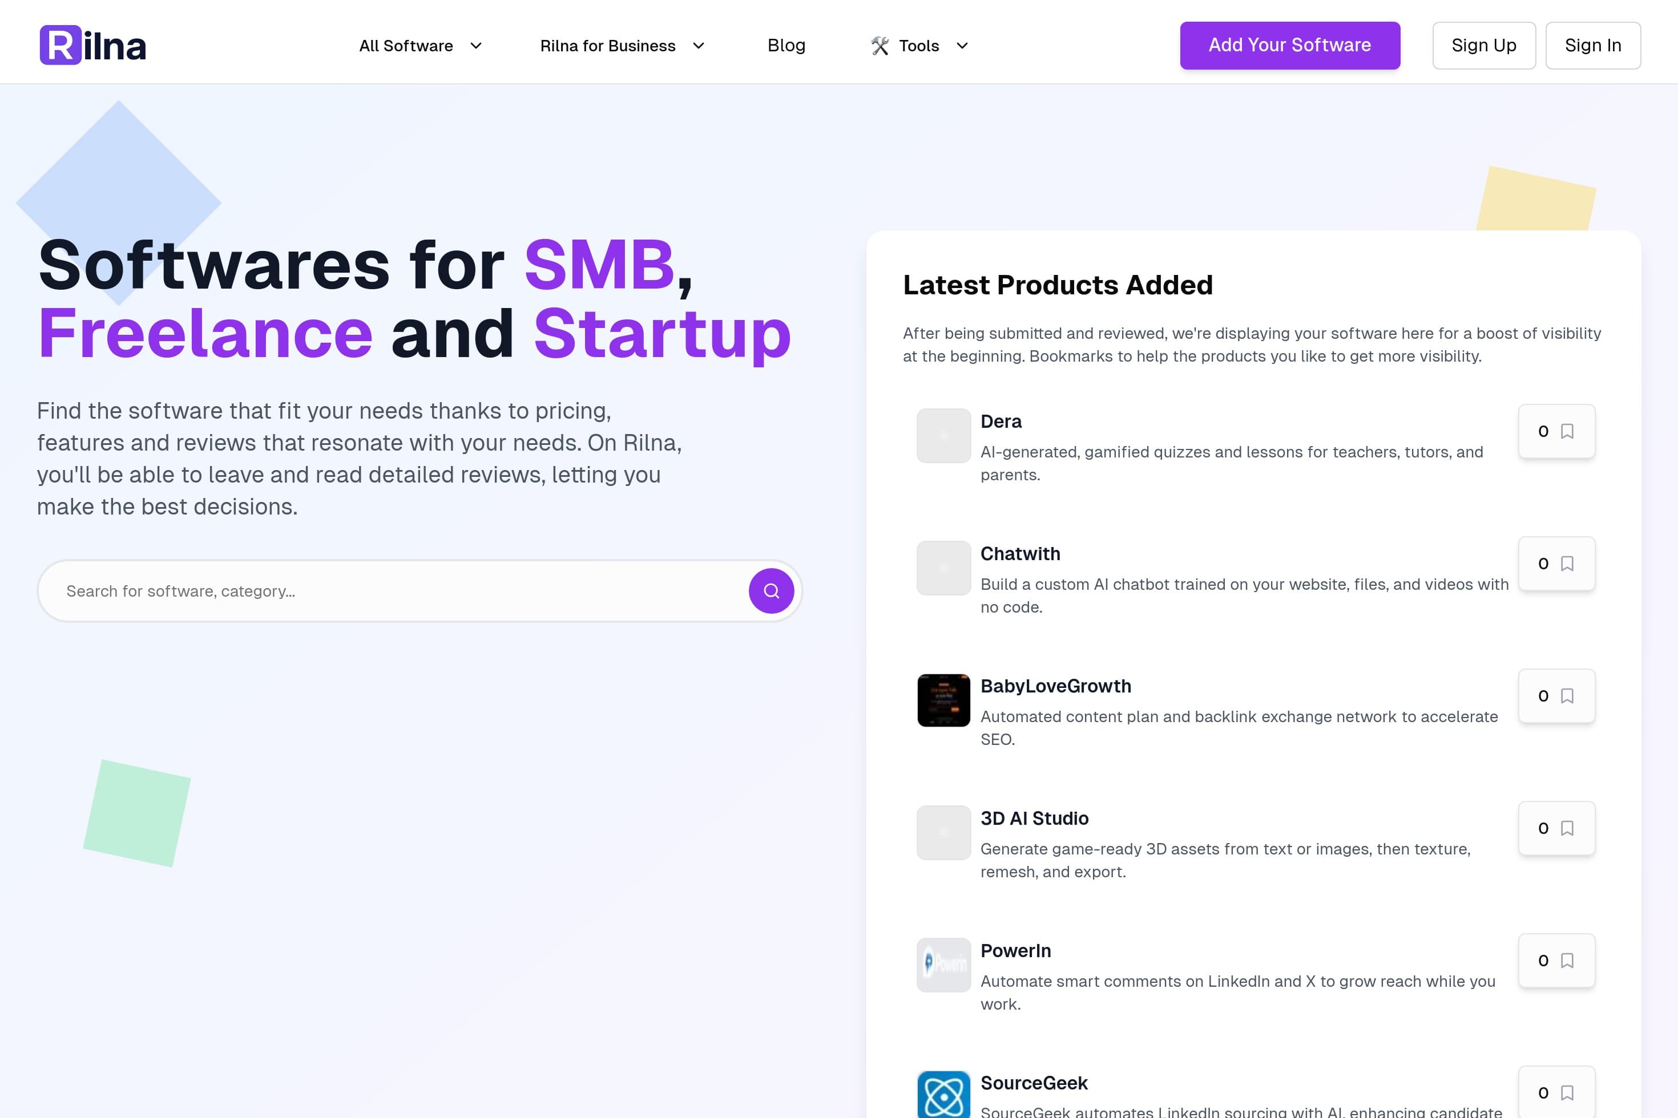Toggle the bookmark on PowerIn
Image resolution: width=1678 pixels, height=1118 pixels.
click(1567, 961)
